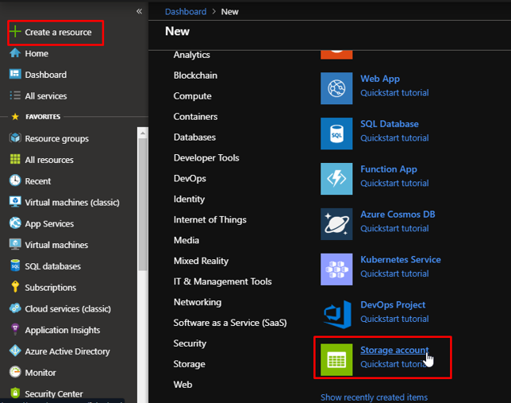Select the Web category

[182, 385]
